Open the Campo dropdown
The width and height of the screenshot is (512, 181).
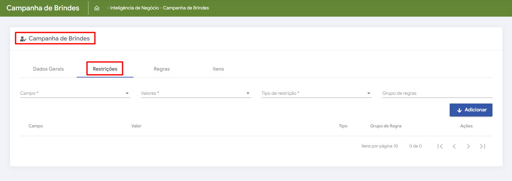75,93
